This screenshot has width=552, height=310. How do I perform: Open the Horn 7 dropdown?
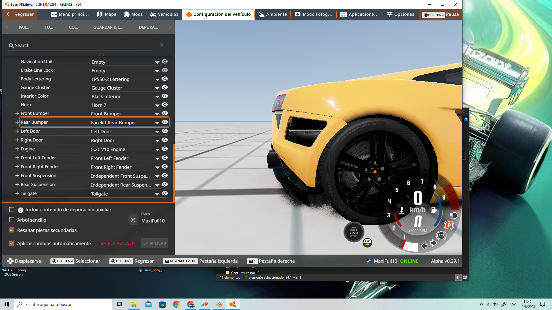[x=125, y=105]
